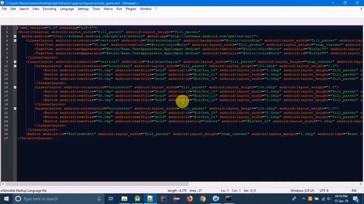Viewport: 364px width, 204px height.
Task: Click the Notepad++ taskbar icon
Action: point(150,199)
